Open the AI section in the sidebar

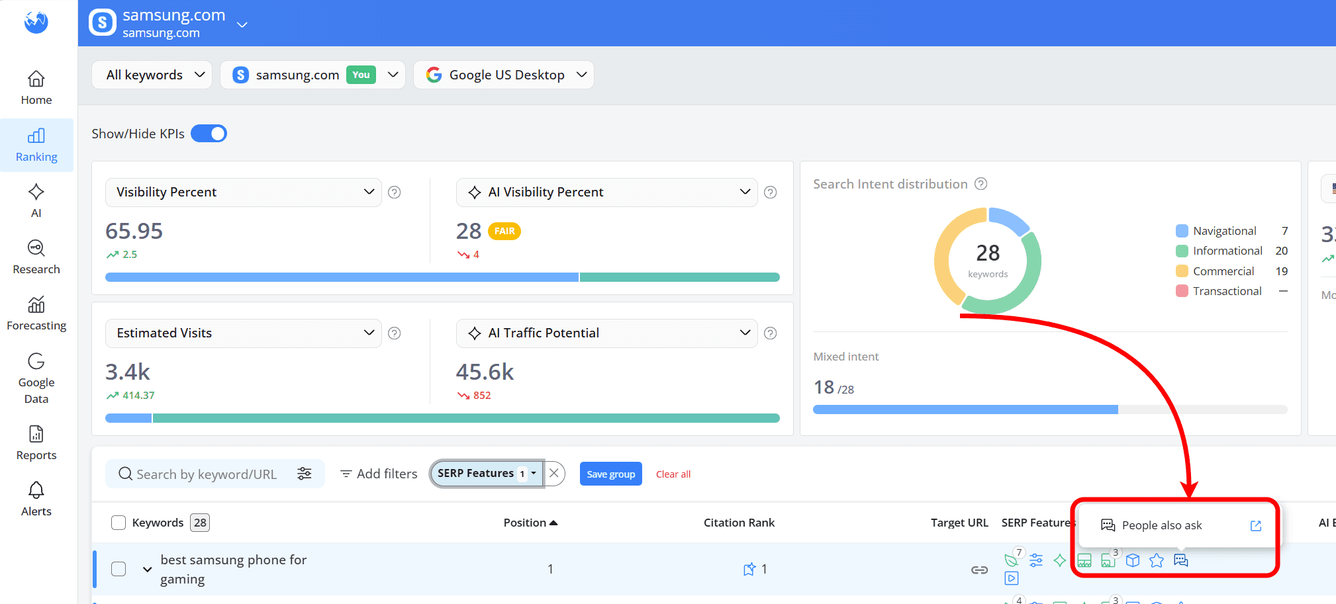click(36, 200)
